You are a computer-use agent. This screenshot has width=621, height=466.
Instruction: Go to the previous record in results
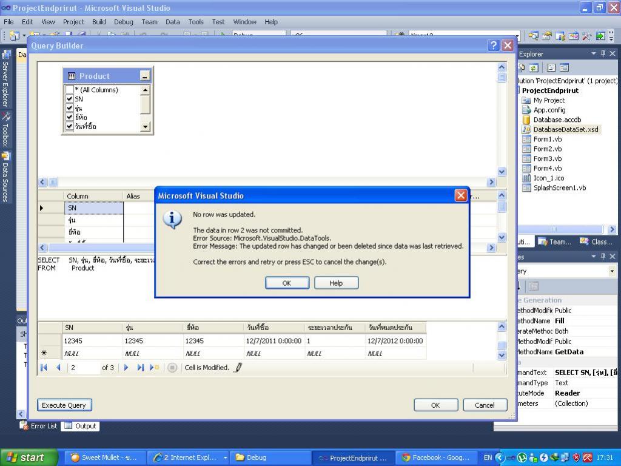pos(58,368)
